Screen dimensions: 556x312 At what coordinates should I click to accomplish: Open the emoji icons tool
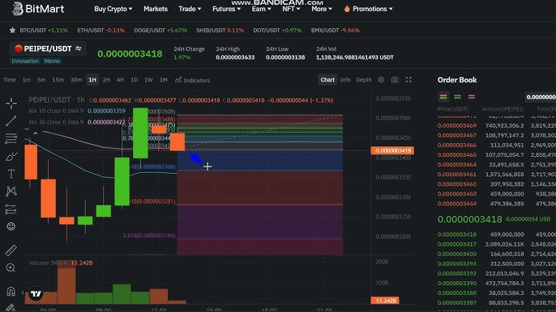pyautogui.click(x=11, y=226)
